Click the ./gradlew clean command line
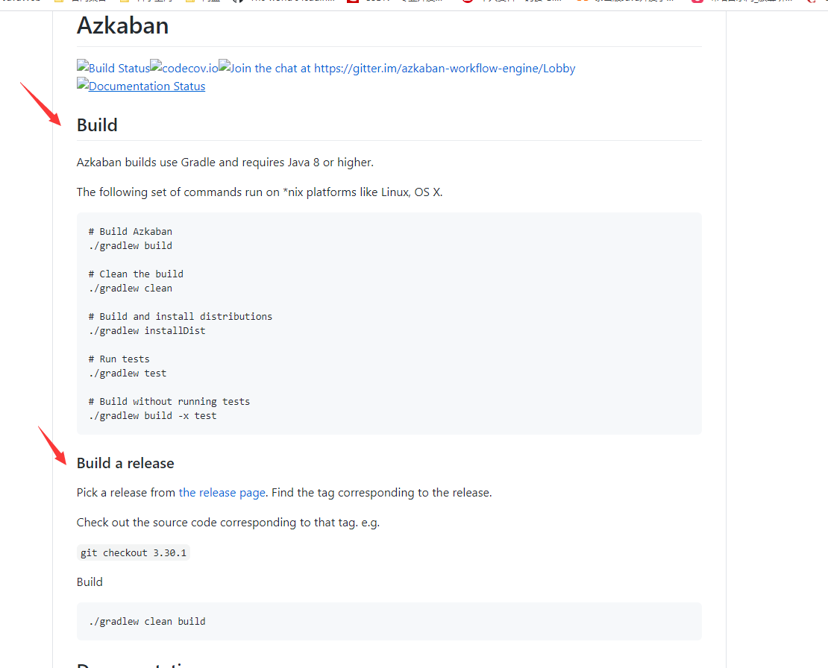828x668 pixels. coord(131,289)
